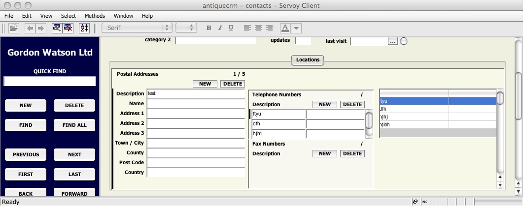523x206 pixels.
Task: Click the FORWARD button
Action: 74,193
